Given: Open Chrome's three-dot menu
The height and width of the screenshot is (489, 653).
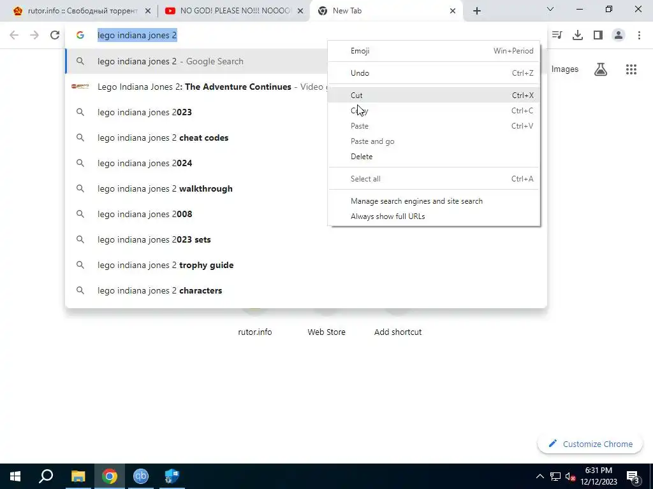Looking at the screenshot, I should (639, 35).
